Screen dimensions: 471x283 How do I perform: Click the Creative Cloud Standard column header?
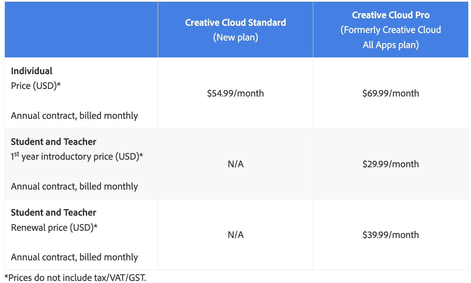tap(235, 23)
